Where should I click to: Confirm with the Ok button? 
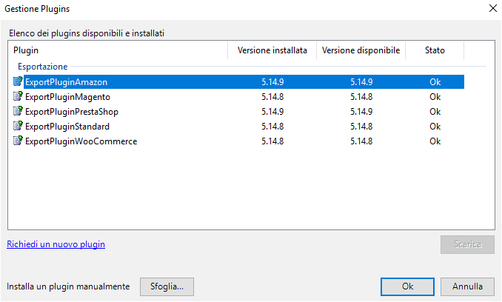click(407, 286)
